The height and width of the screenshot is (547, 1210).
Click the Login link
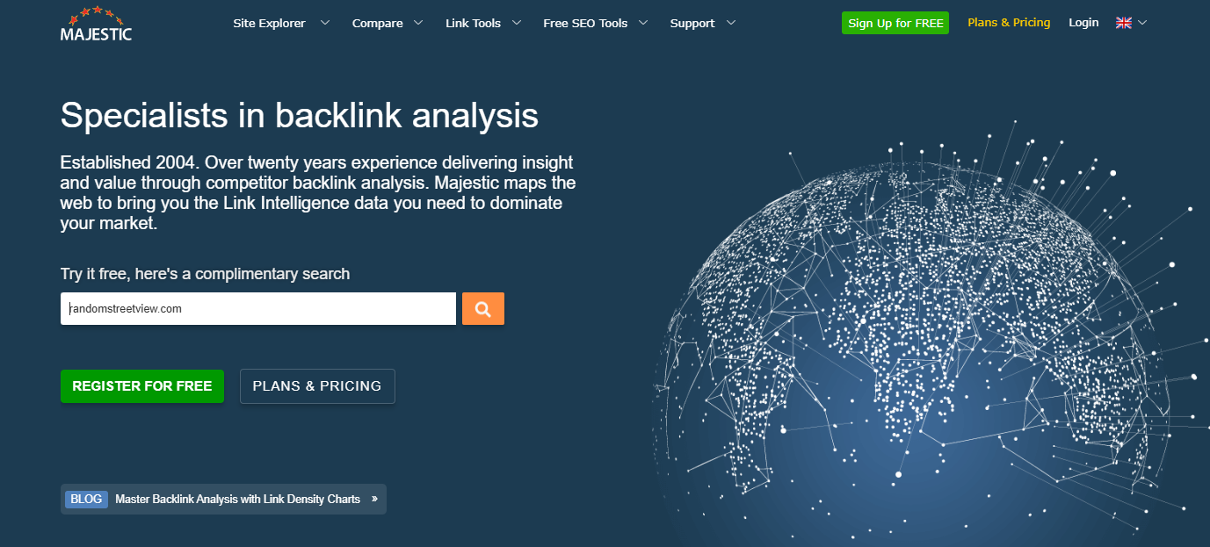(1083, 23)
